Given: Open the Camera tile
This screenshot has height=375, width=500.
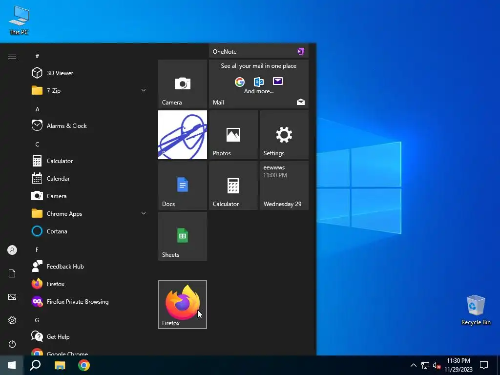Looking at the screenshot, I should (183, 84).
